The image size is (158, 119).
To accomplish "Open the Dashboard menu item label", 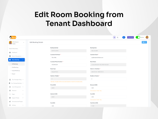I will [15, 52].
